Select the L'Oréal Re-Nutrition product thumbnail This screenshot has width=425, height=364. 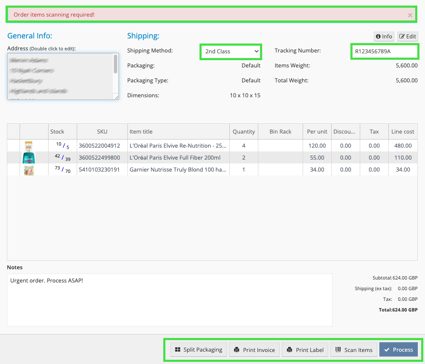click(29, 146)
